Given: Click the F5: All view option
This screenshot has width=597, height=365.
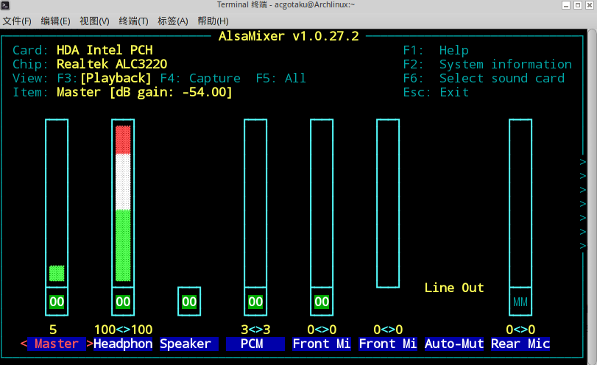Looking at the screenshot, I should (x=281, y=78).
